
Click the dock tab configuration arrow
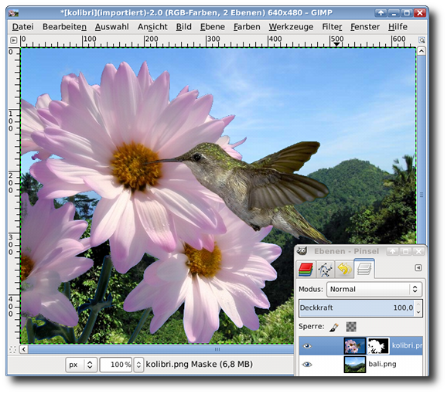point(418,267)
